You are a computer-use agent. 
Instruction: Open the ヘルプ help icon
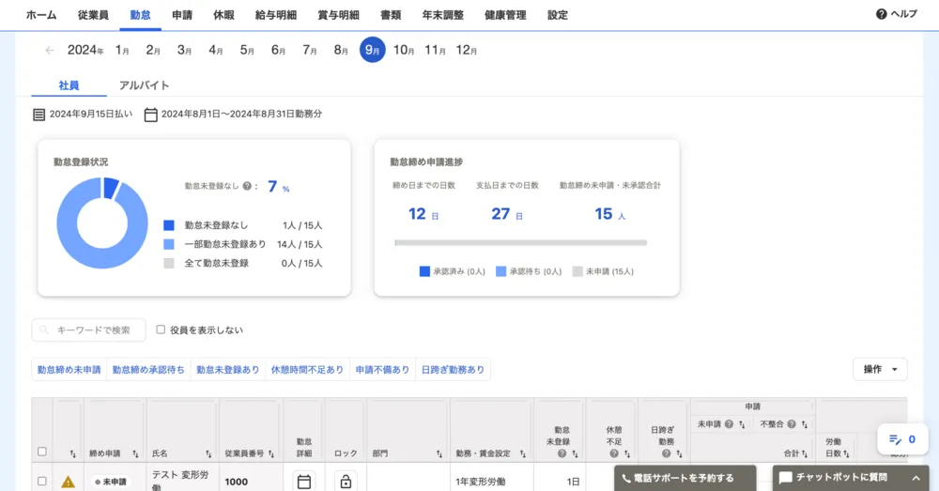pos(881,14)
